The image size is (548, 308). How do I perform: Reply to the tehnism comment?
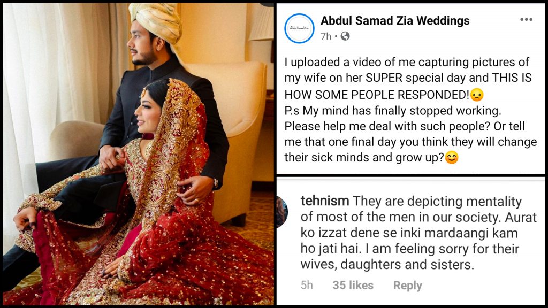click(407, 286)
